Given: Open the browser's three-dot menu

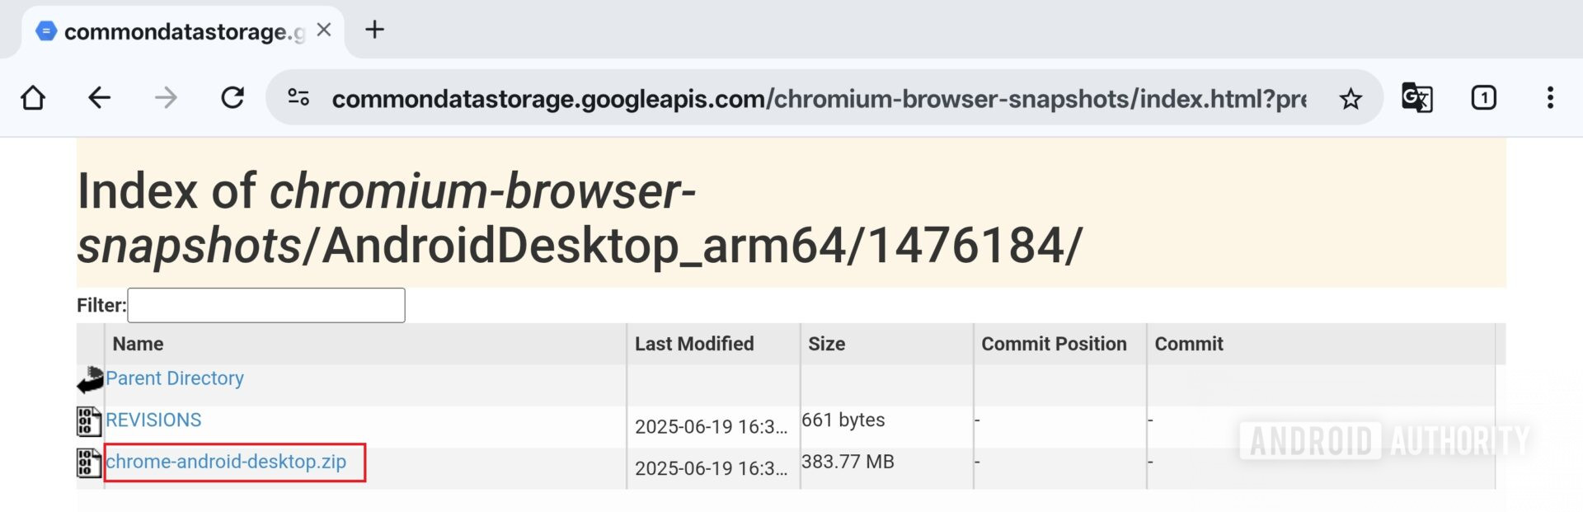Looking at the screenshot, I should pos(1549,97).
